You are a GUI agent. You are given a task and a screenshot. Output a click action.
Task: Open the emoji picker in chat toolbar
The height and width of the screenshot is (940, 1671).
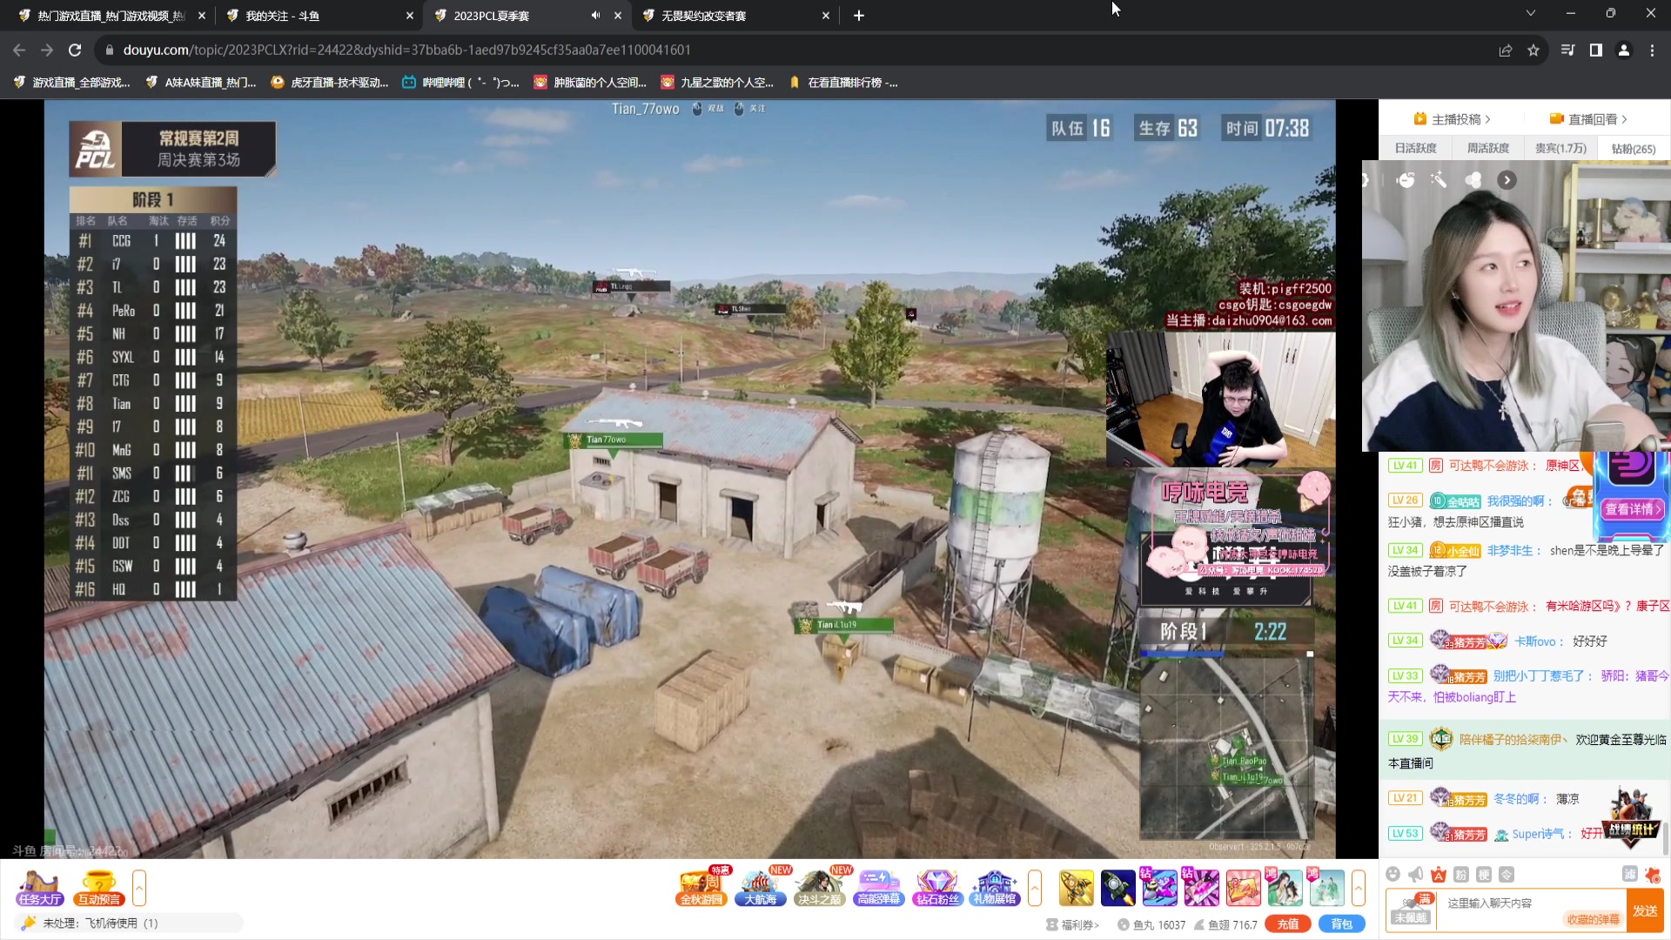(x=1393, y=875)
